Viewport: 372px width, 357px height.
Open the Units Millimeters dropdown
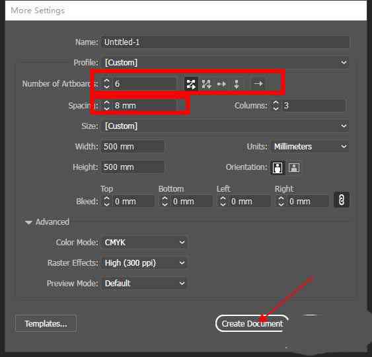(x=310, y=147)
